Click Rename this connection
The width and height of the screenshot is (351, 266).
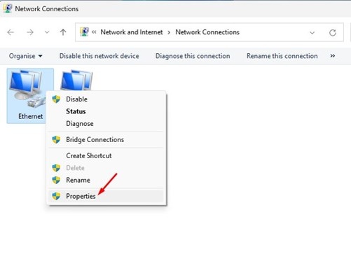click(x=282, y=56)
